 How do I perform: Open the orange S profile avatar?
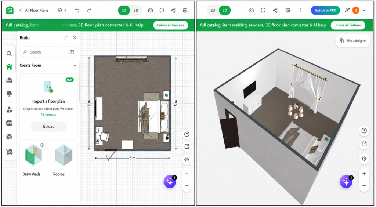click(x=356, y=10)
